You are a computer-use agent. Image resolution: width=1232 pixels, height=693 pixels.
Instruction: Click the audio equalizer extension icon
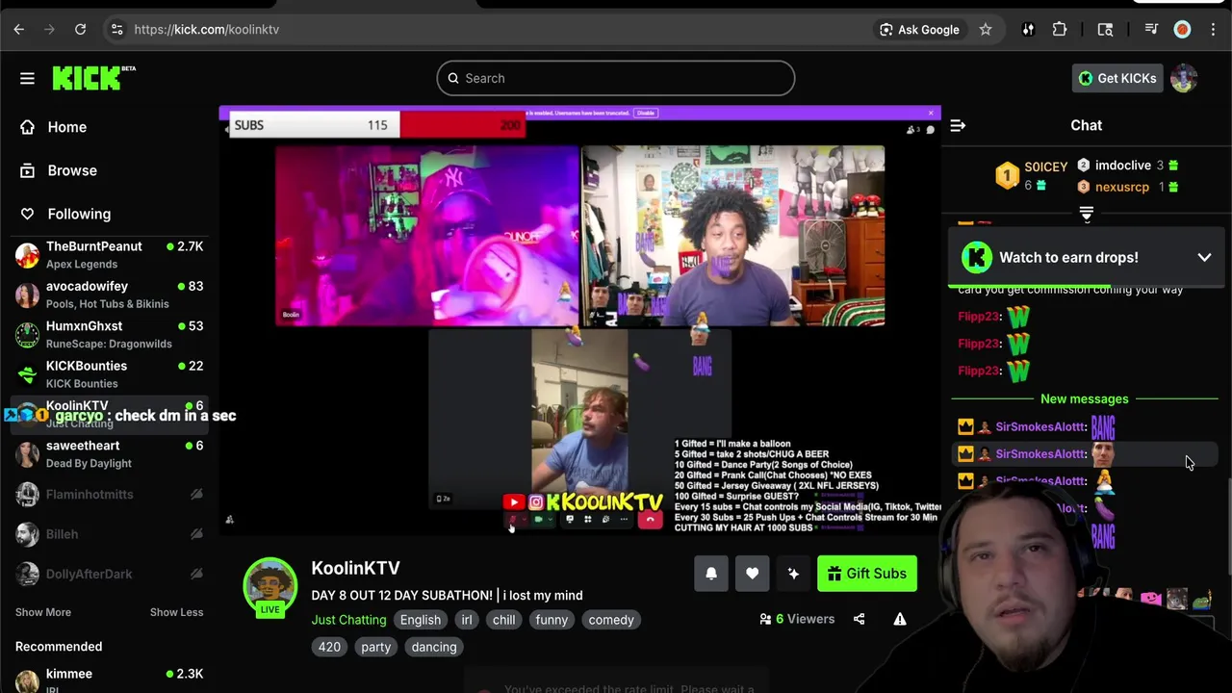click(x=1028, y=30)
